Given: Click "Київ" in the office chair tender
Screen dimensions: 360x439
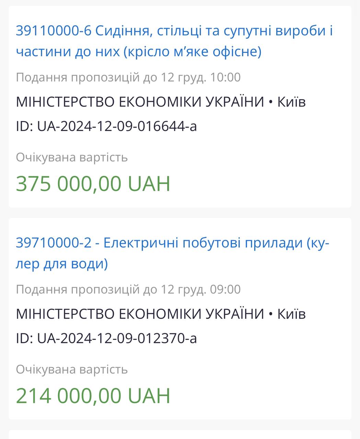Looking at the screenshot, I should pos(291,102).
